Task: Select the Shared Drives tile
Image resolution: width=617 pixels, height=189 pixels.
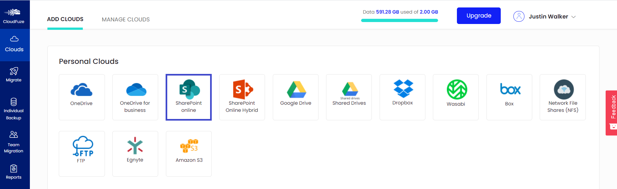Action: 349,97
